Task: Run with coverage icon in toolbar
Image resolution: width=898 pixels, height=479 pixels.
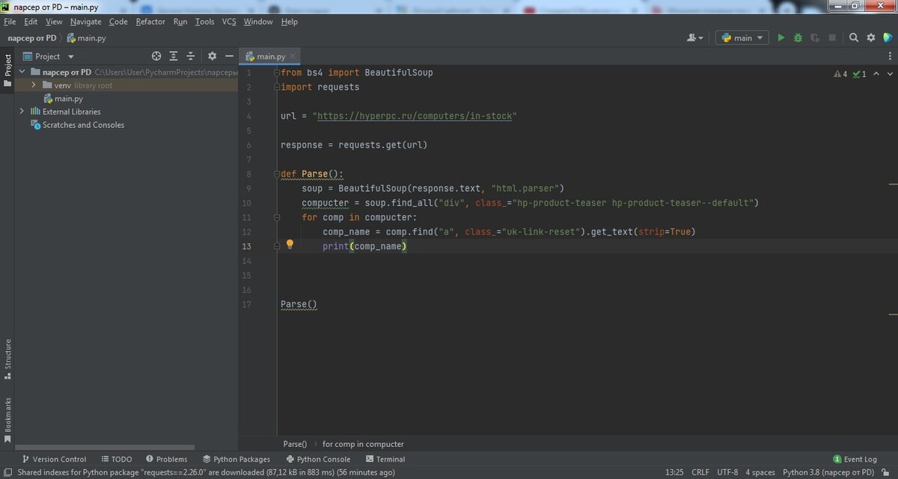Action: [814, 37]
